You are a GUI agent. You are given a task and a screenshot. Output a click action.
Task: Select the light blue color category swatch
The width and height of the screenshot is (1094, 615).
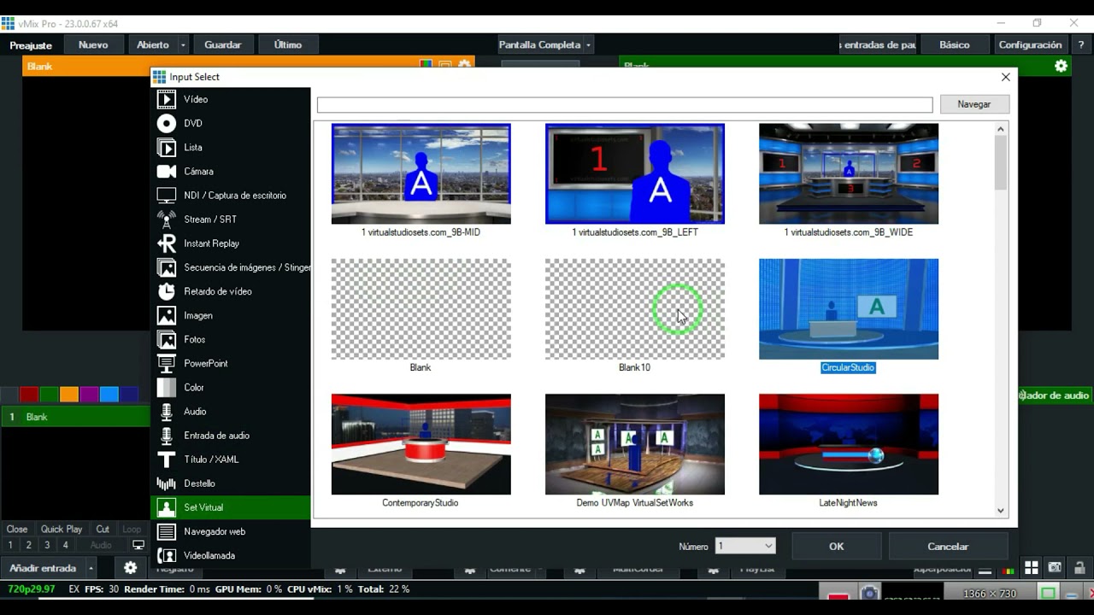109,394
